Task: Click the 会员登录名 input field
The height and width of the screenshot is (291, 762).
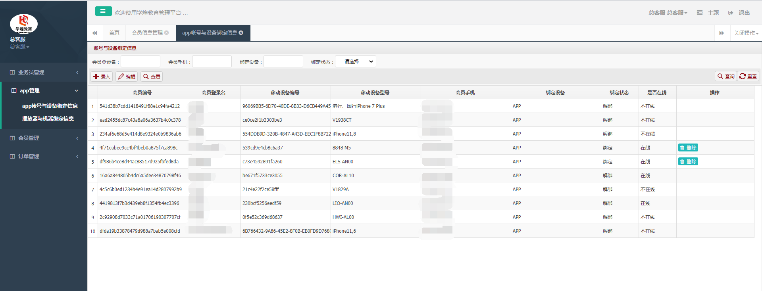Action: tap(140, 61)
